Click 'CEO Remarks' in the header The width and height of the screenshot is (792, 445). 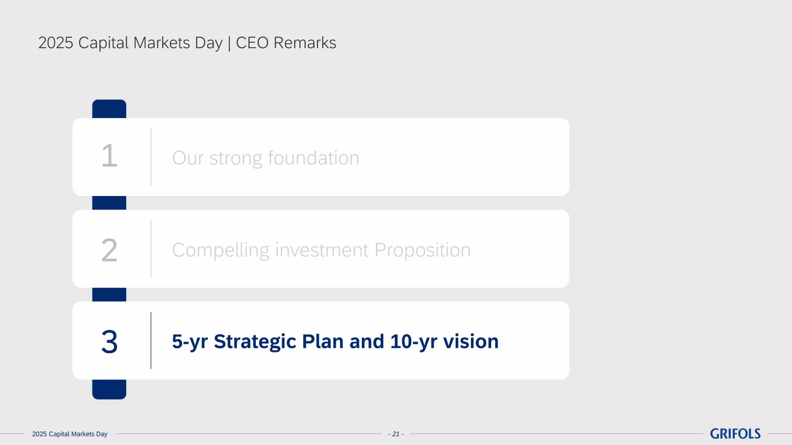(286, 43)
